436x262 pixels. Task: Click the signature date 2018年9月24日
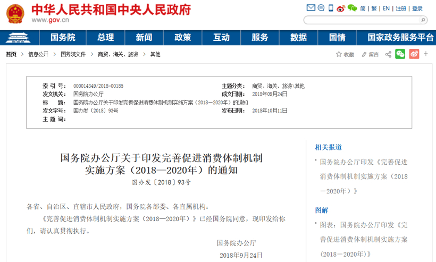pos(241,255)
